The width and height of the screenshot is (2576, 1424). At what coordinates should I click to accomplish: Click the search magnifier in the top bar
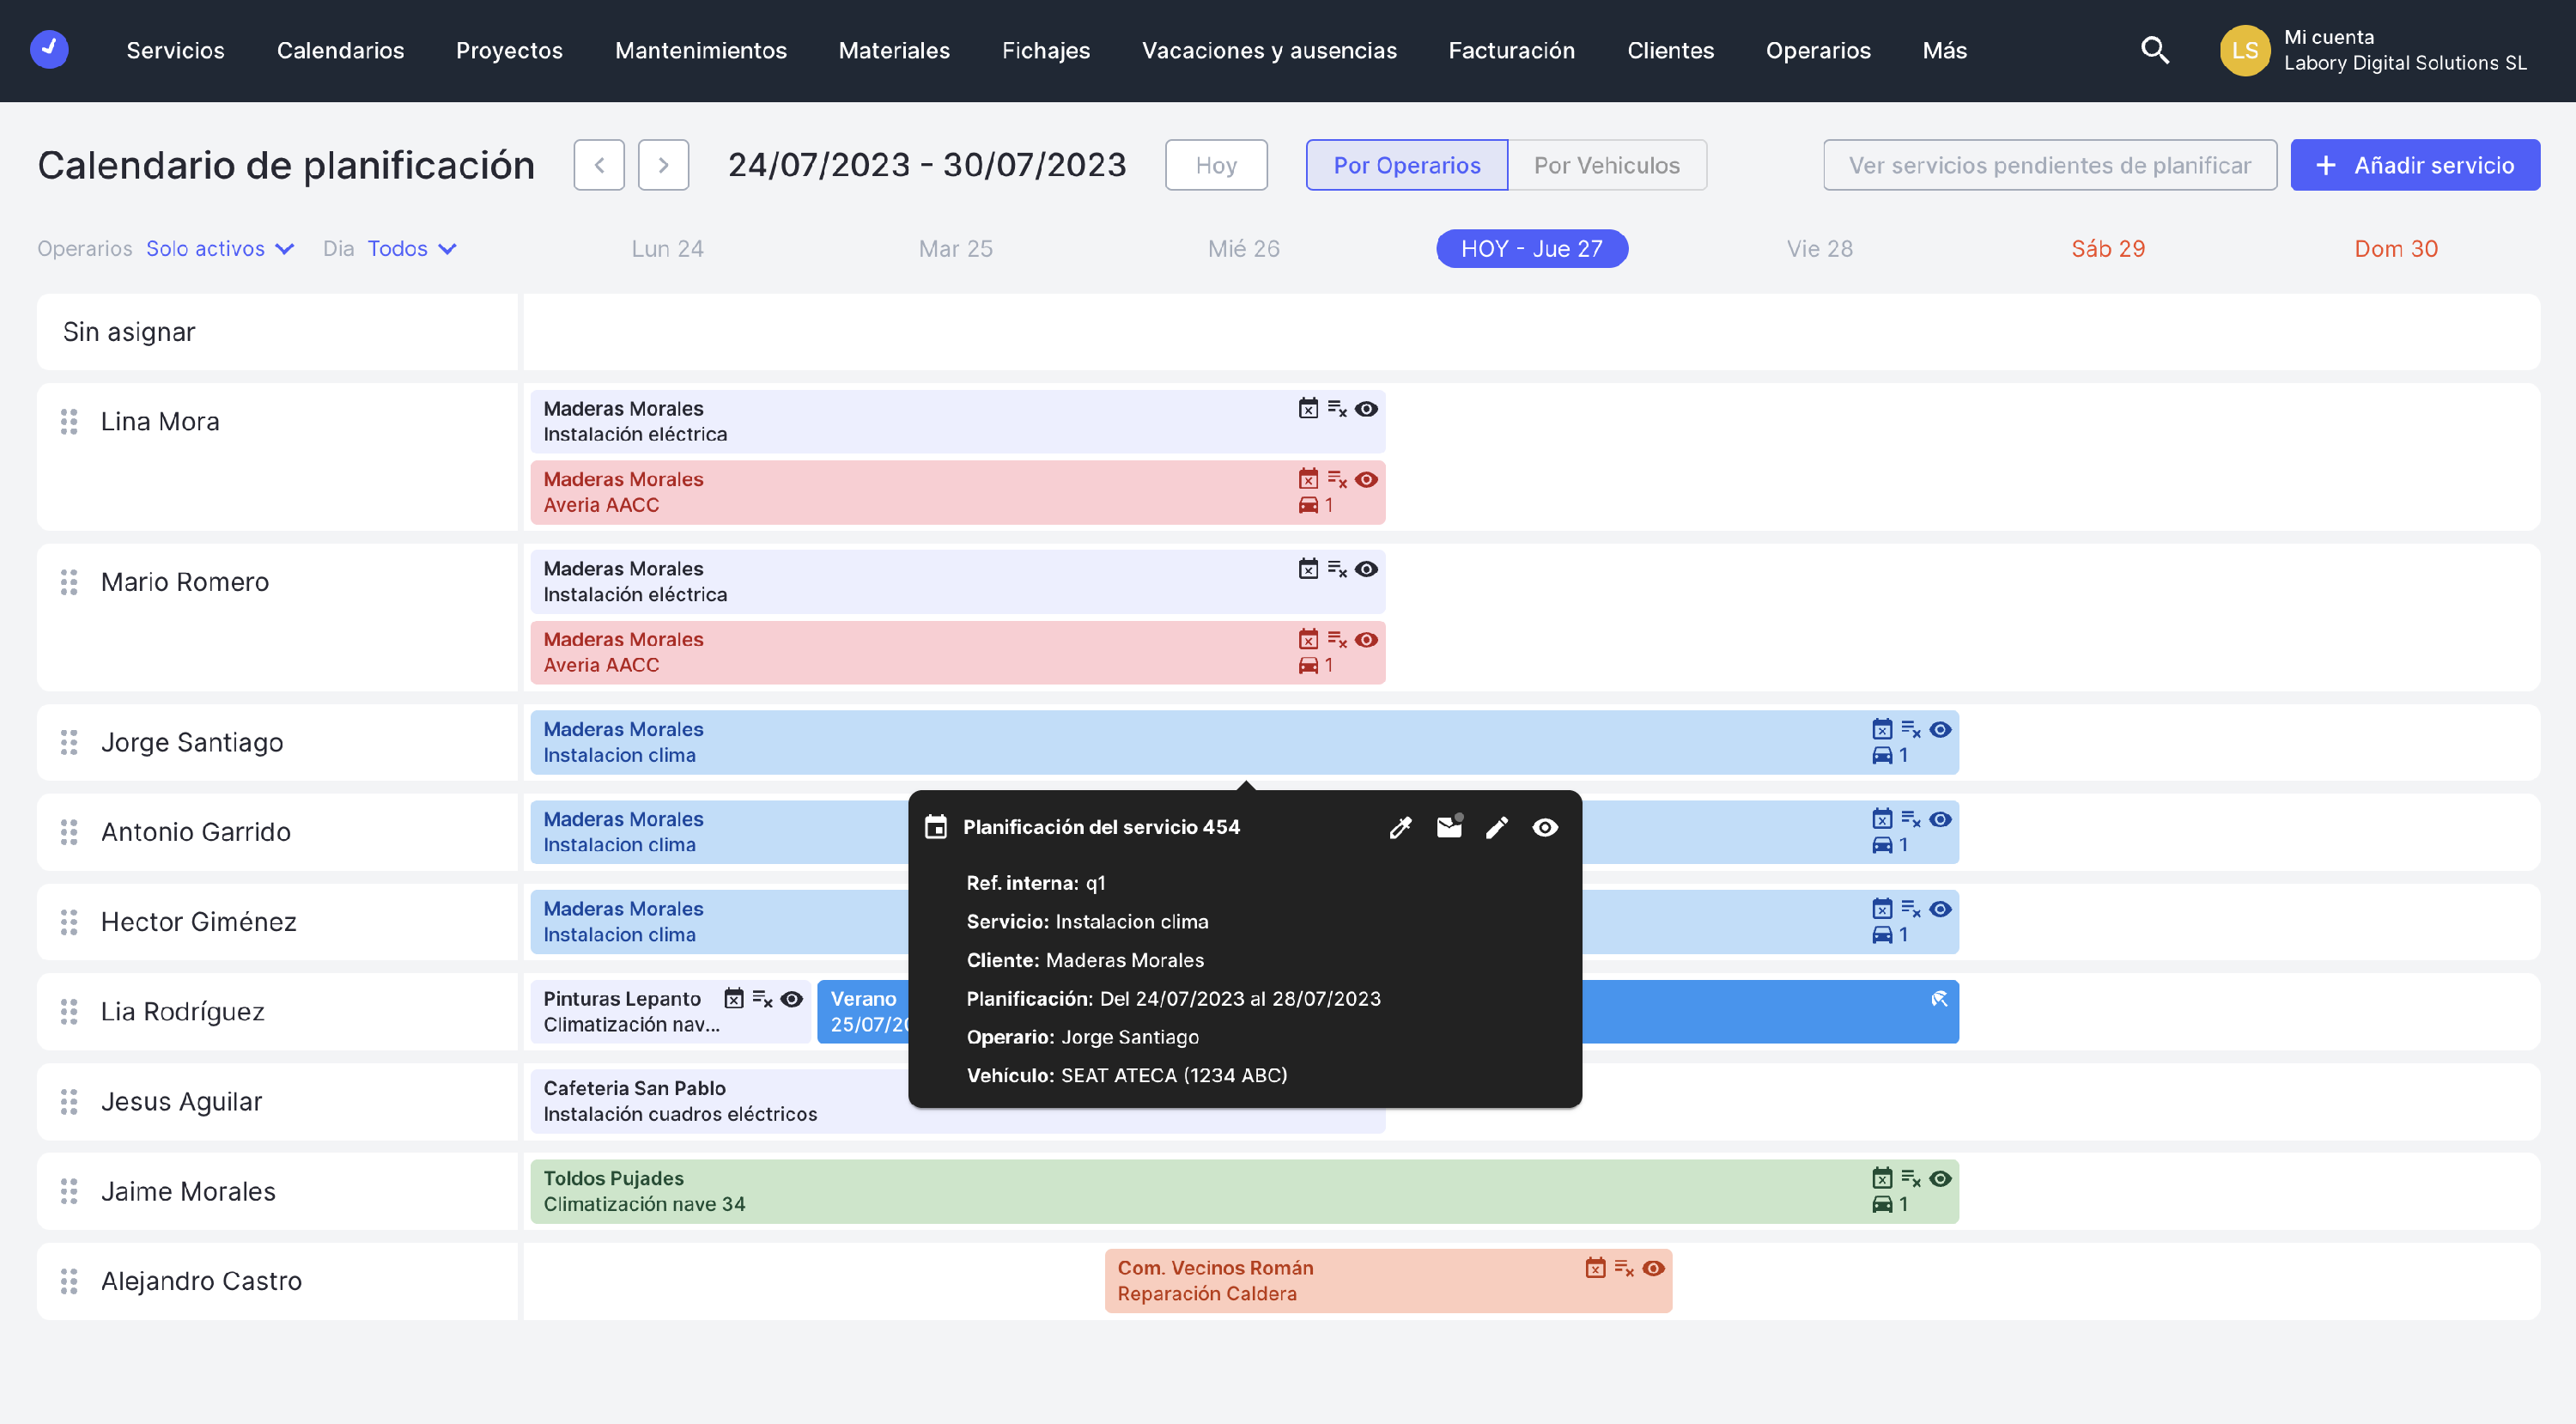pyautogui.click(x=2154, y=50)
